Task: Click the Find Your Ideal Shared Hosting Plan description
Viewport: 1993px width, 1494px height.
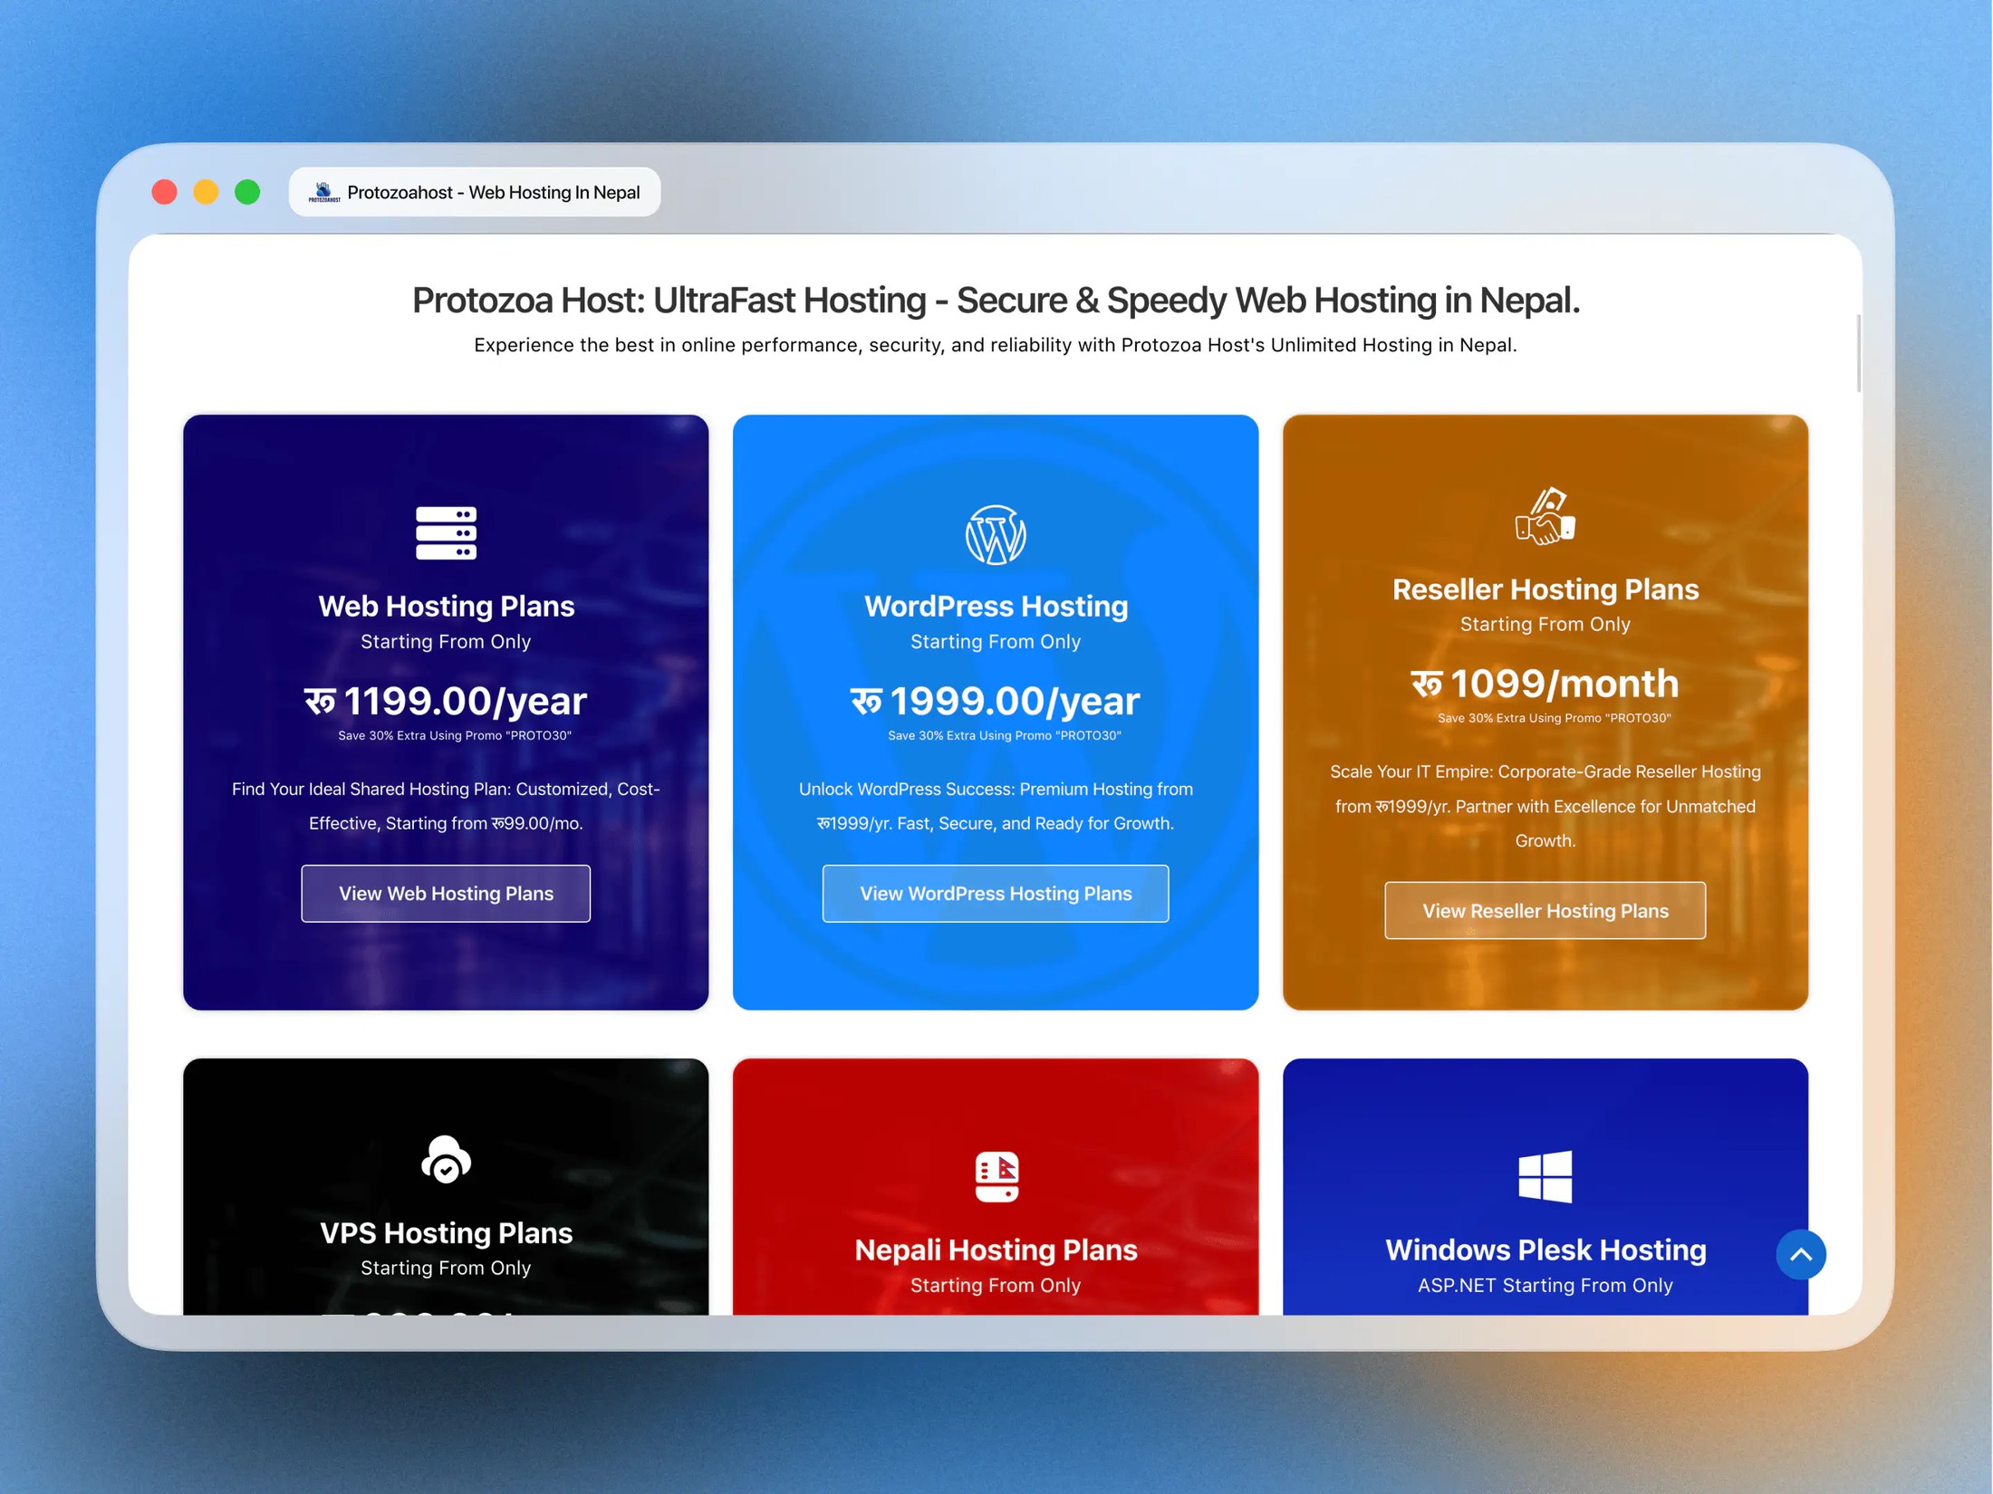Action: tap(446, 806)
